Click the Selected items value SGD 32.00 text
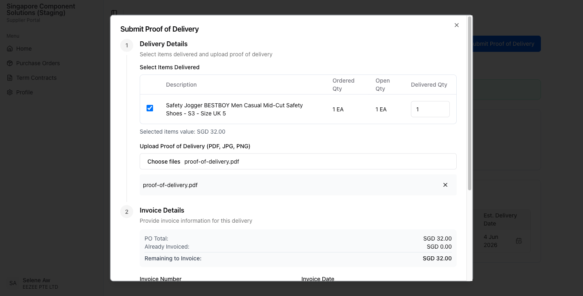 click(x=183, y=132)
